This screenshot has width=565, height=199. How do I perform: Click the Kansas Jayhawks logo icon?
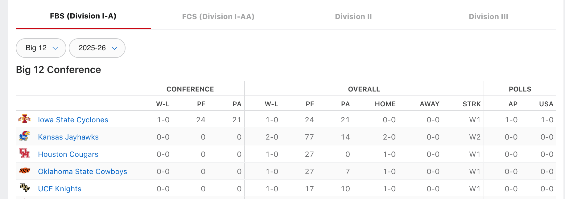click(x=24, y=136)
